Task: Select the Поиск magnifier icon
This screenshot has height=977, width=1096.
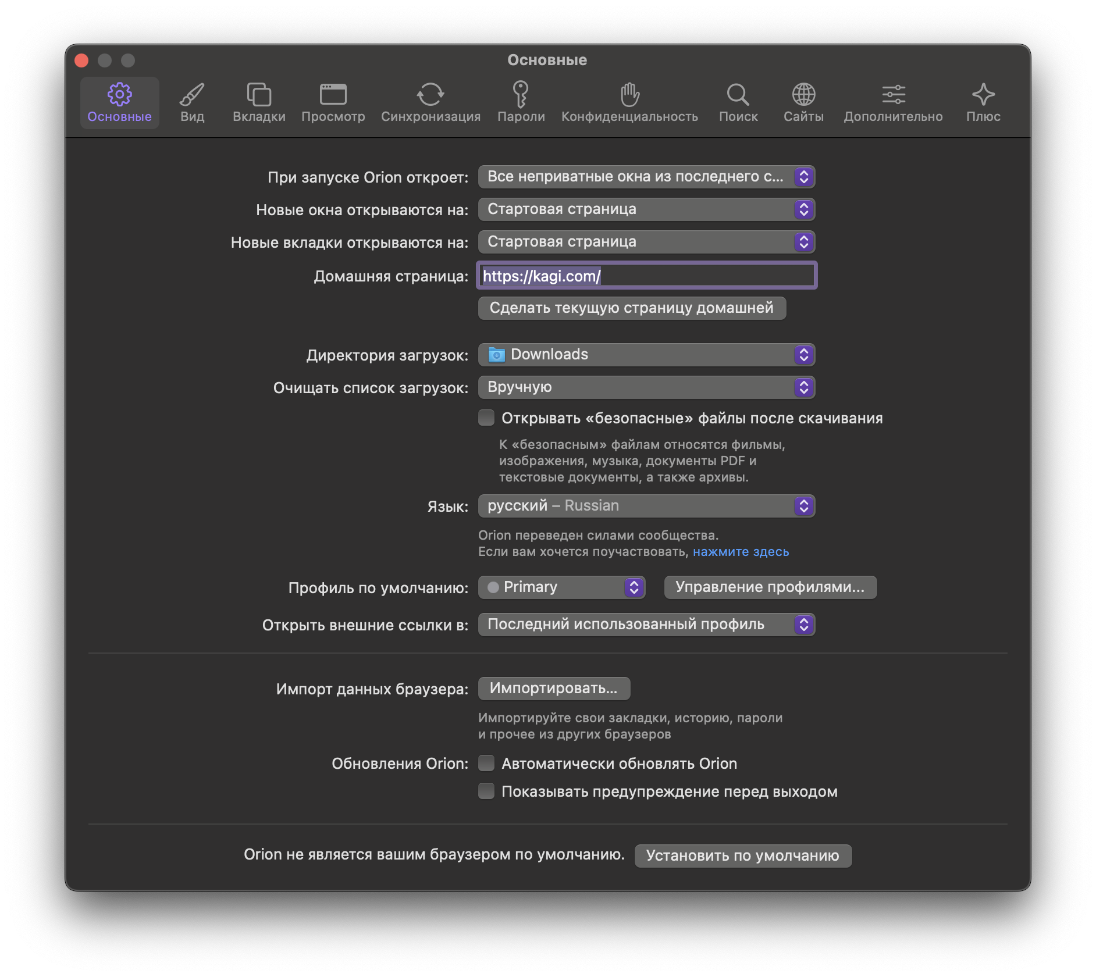Action: pos(738,95)
